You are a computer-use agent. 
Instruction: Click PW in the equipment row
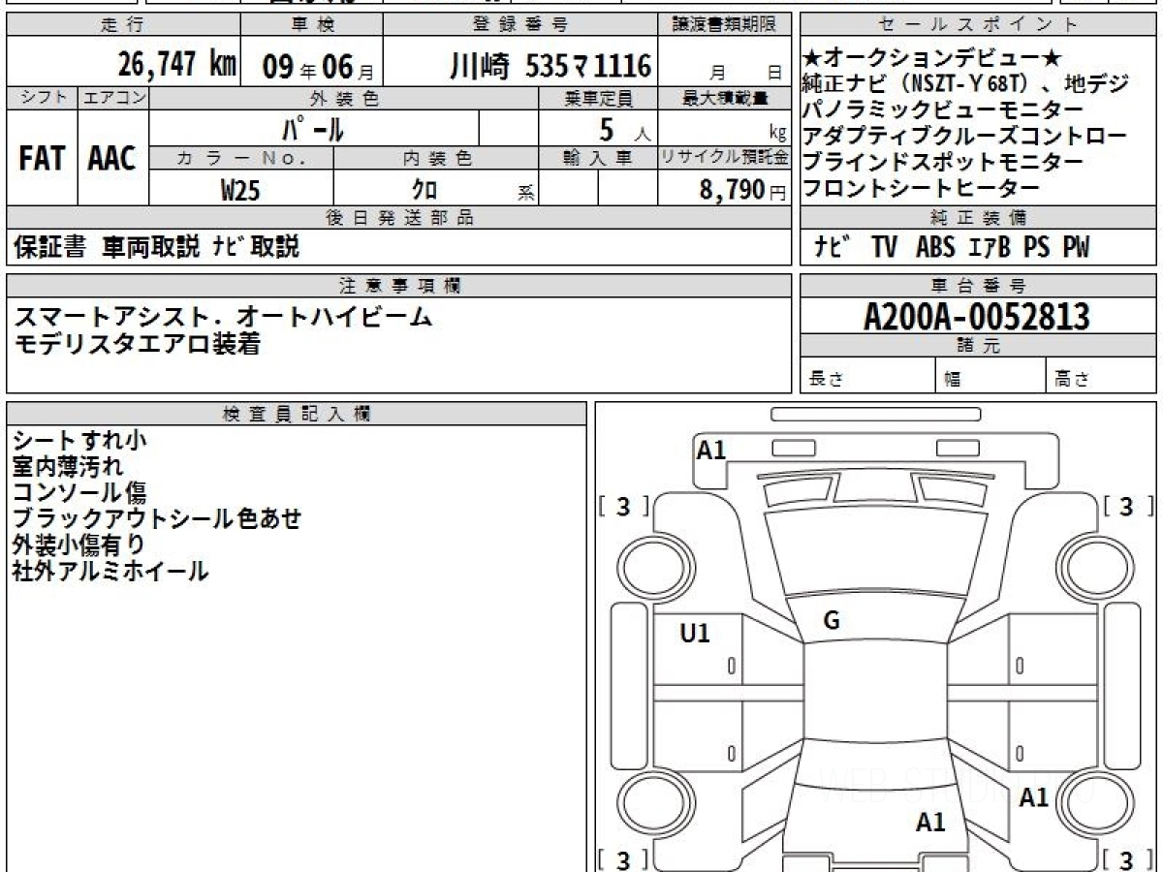pos(1075,248)
